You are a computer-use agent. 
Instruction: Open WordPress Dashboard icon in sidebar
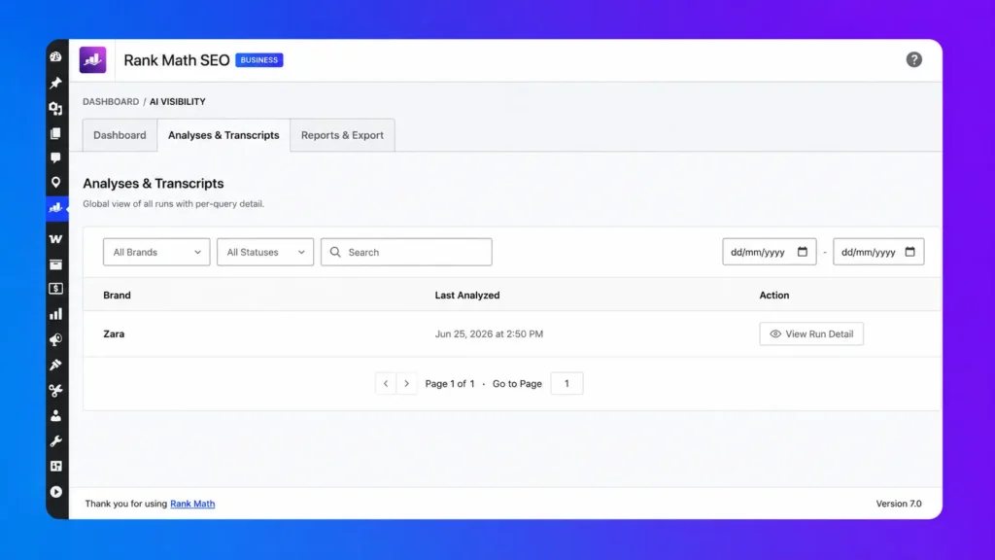(55, 57)
